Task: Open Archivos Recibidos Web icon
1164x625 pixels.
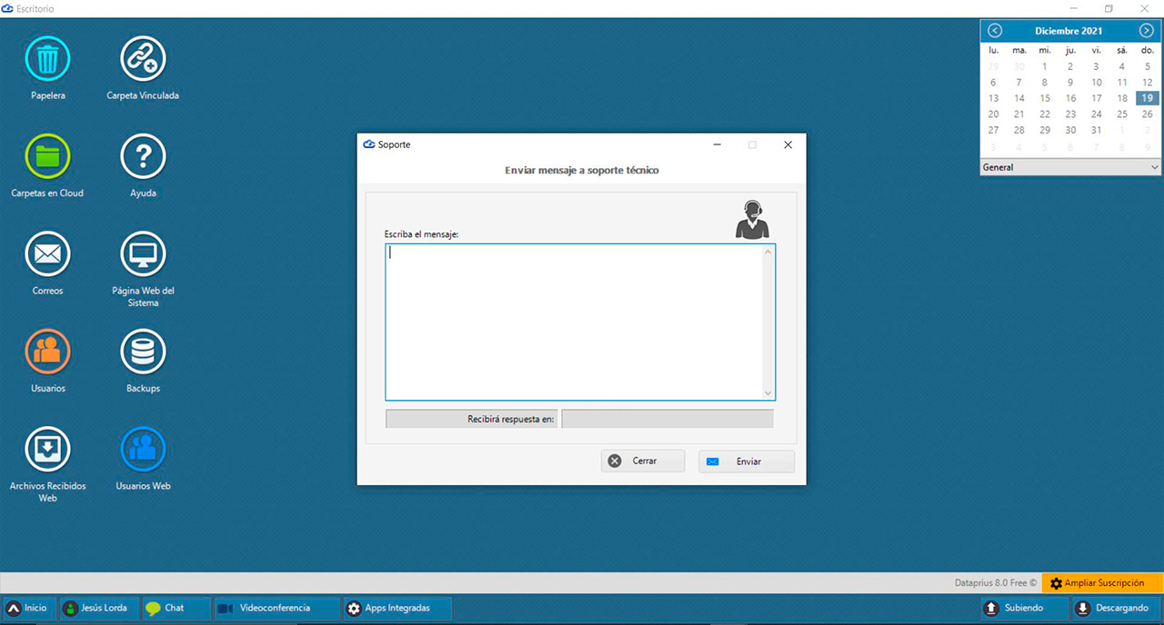Action: coord(47,450)
